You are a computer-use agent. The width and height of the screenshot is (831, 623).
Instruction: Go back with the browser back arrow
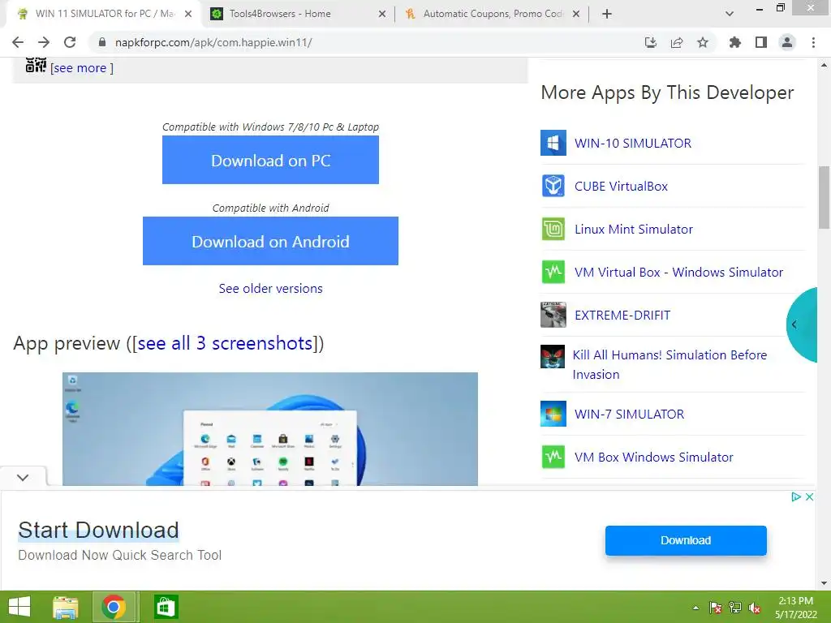coord(18,42)
